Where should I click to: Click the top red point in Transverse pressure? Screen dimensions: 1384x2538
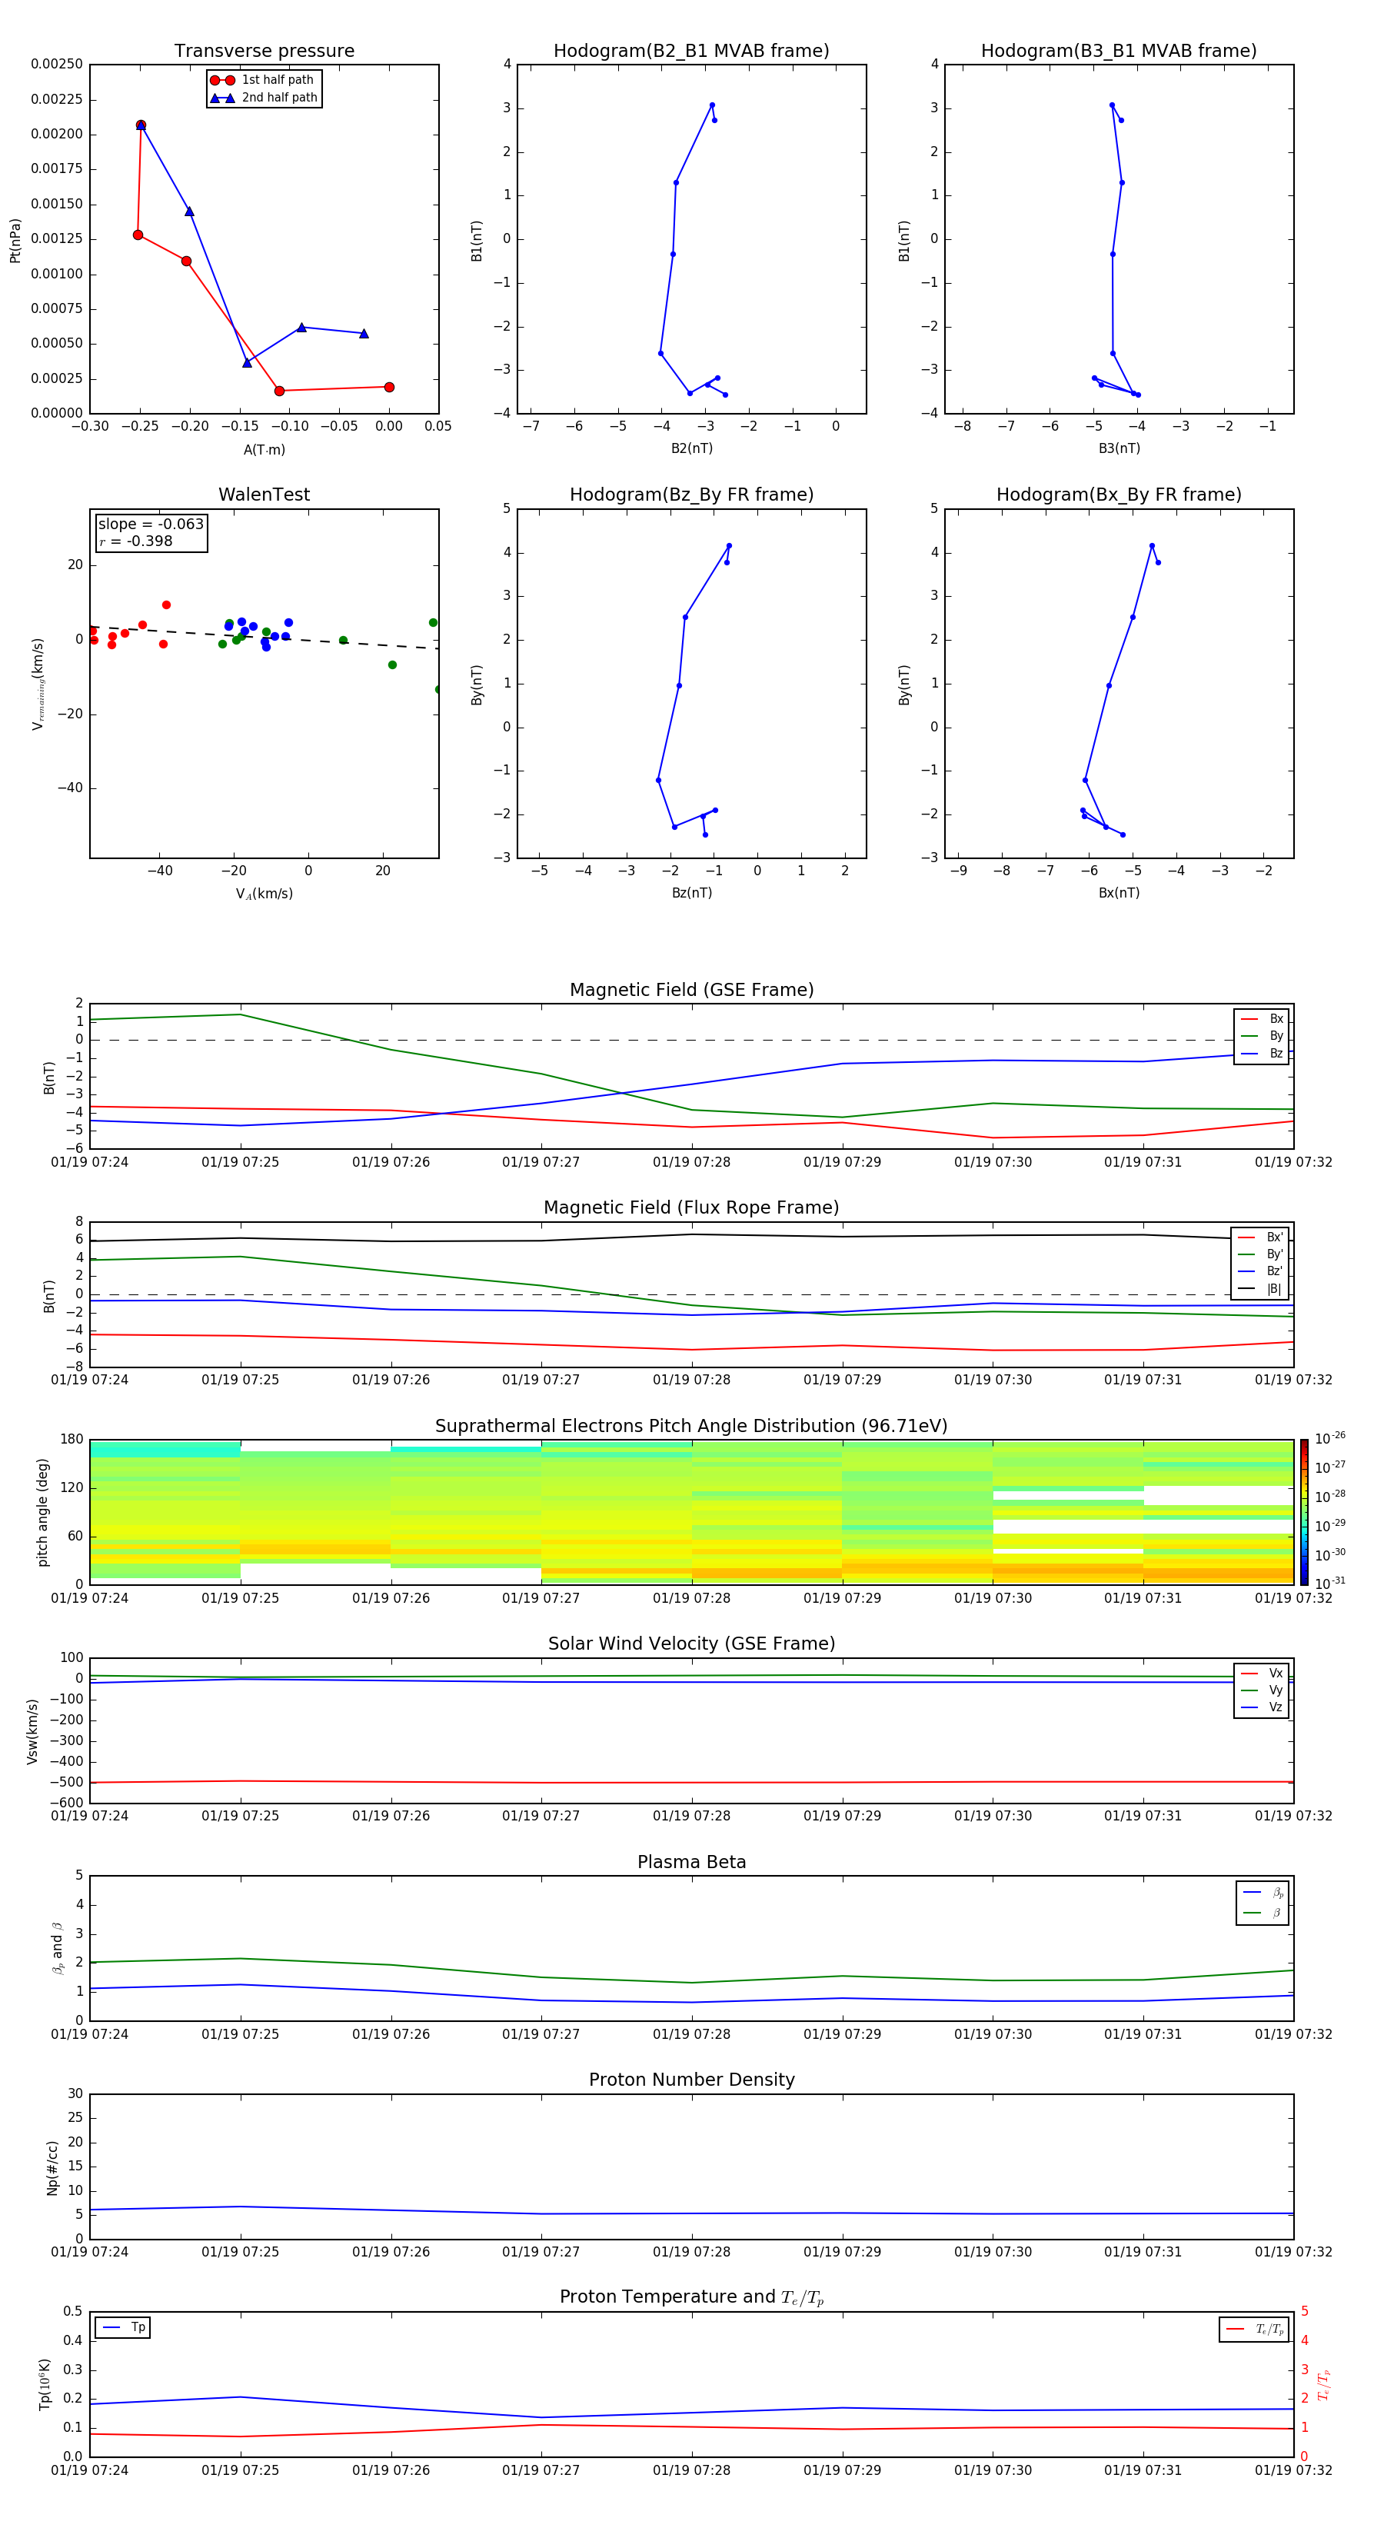point(141,125)
